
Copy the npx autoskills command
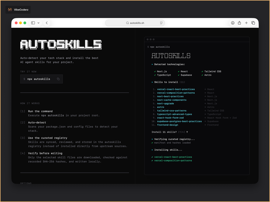tap(58, 79)
